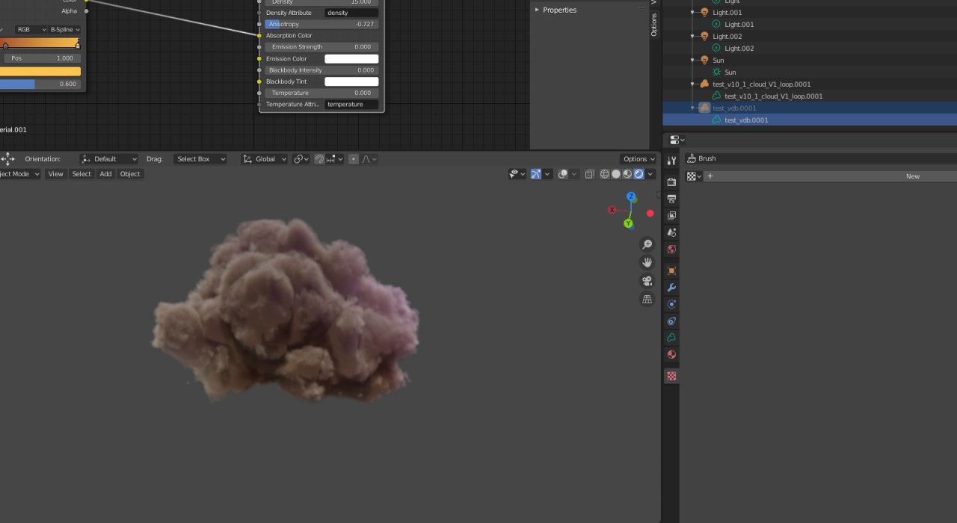Open the Scene properties tab
This screenshot has width=957, height=523.
tap(671, 232)
